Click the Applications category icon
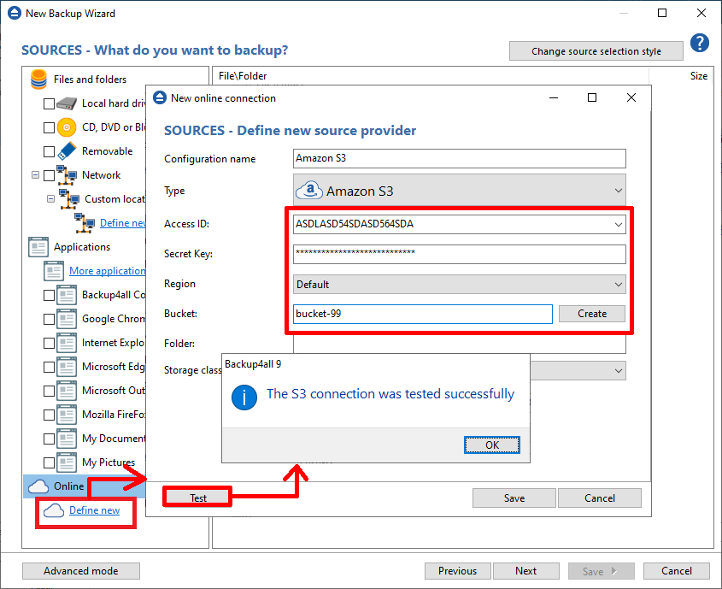This screenshot has width=722, height=589. coord(38,247)
